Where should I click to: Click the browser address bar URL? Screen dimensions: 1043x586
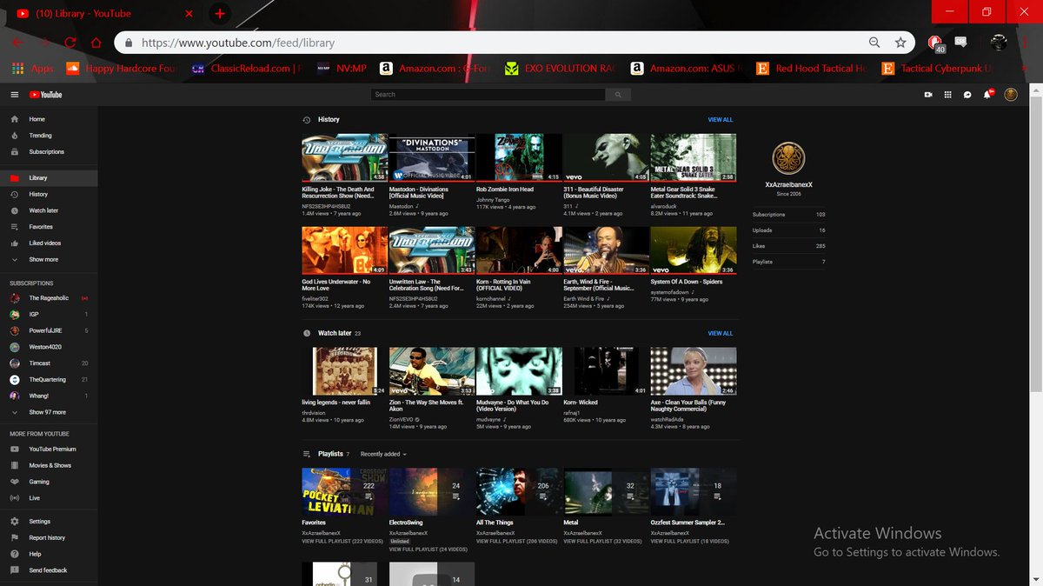[x=237, y=43]
